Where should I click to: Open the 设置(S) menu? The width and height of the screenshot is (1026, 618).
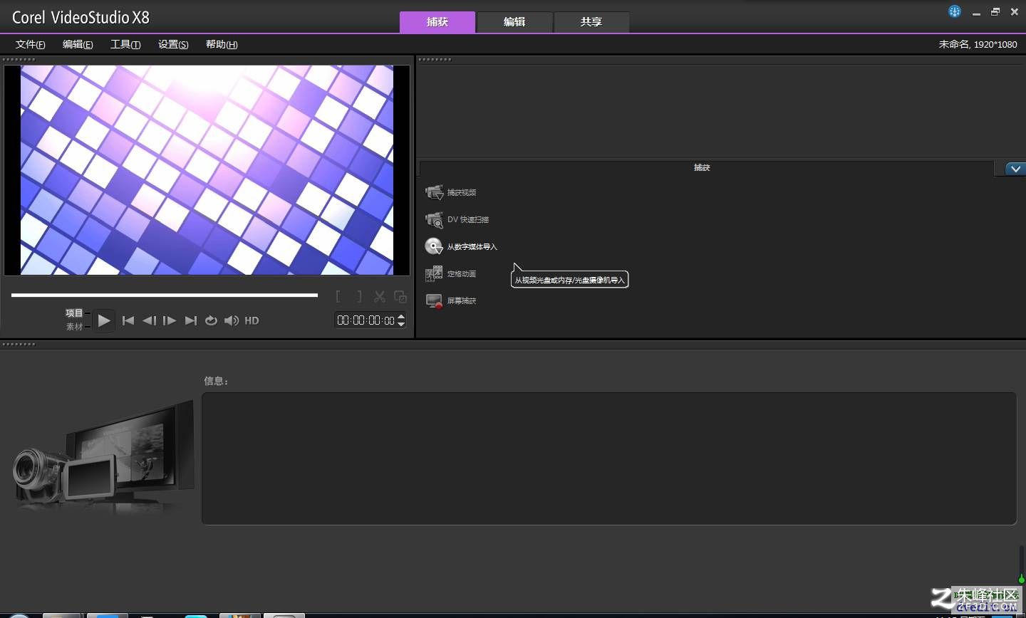(x=173, y=44)
